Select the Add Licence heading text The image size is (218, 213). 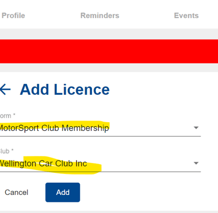click(x=65, y=90)
